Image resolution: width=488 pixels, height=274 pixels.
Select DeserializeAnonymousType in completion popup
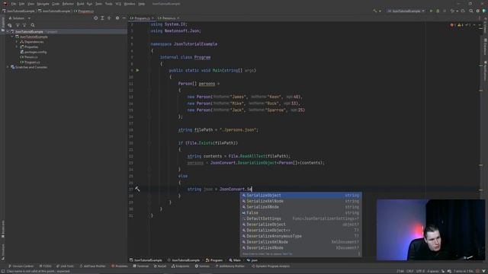click(x=301, y=236)
